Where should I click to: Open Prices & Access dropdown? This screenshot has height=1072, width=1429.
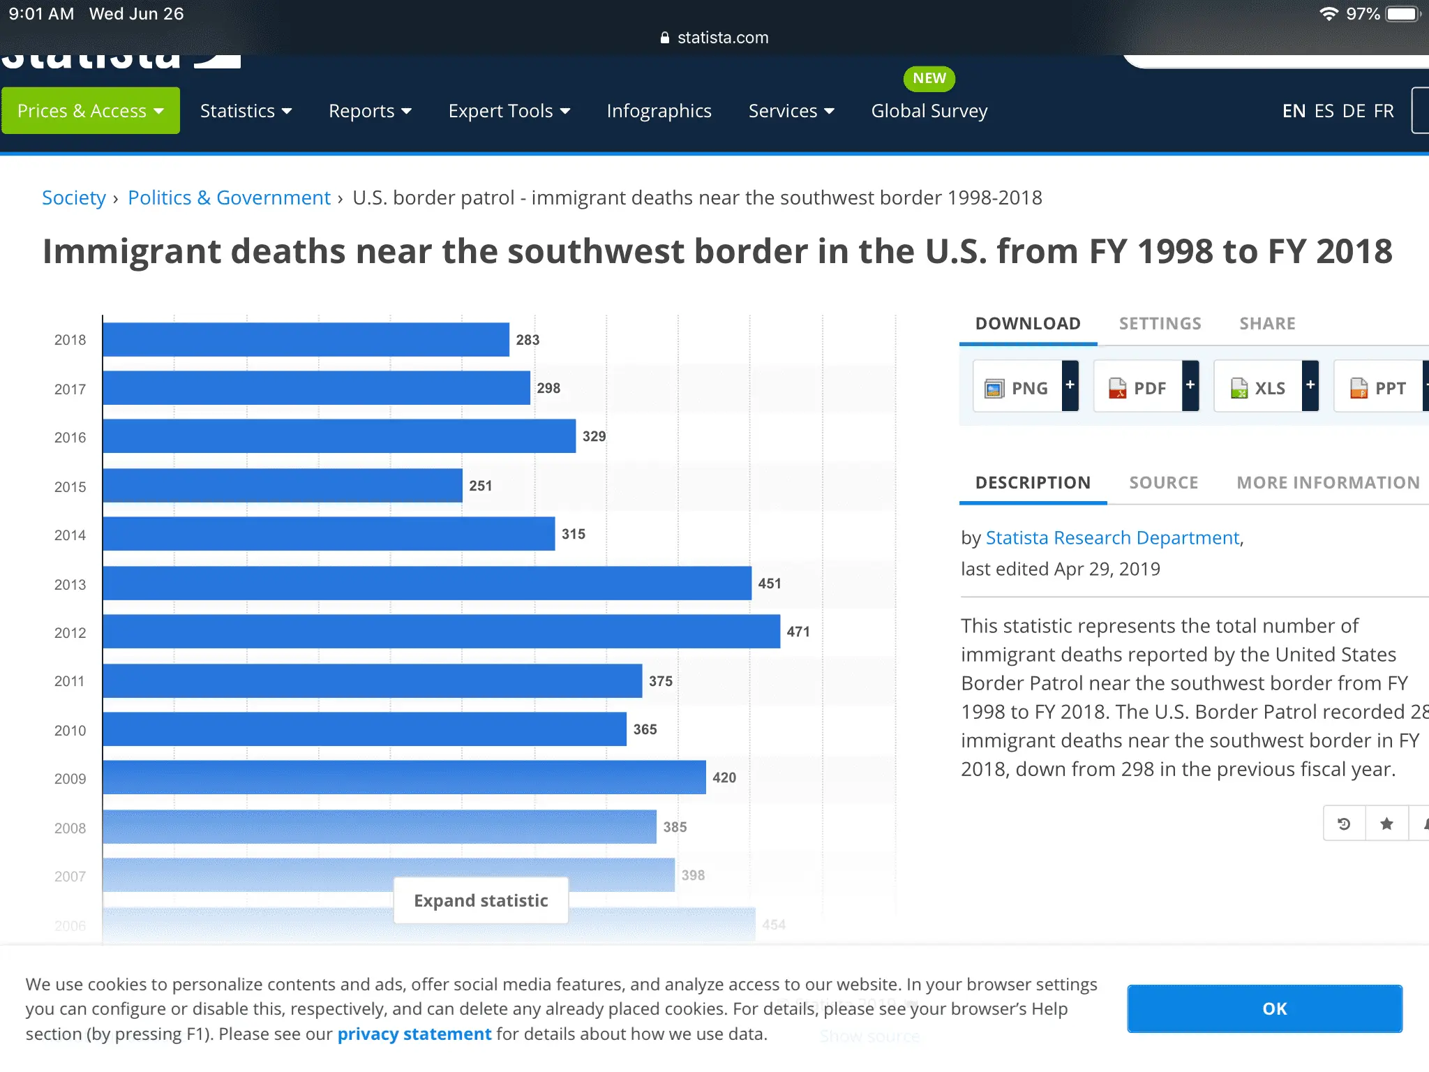click(x=90, y=111)
